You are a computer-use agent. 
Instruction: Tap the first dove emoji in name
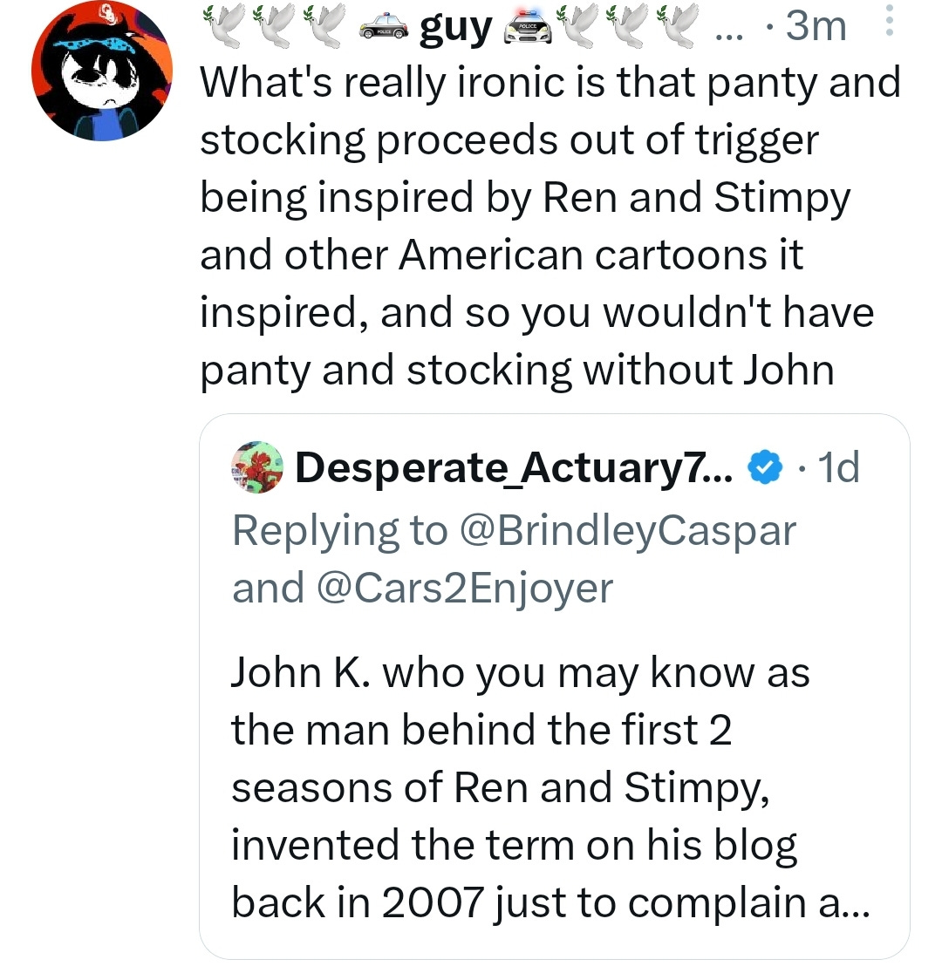[x=224, y=25]
